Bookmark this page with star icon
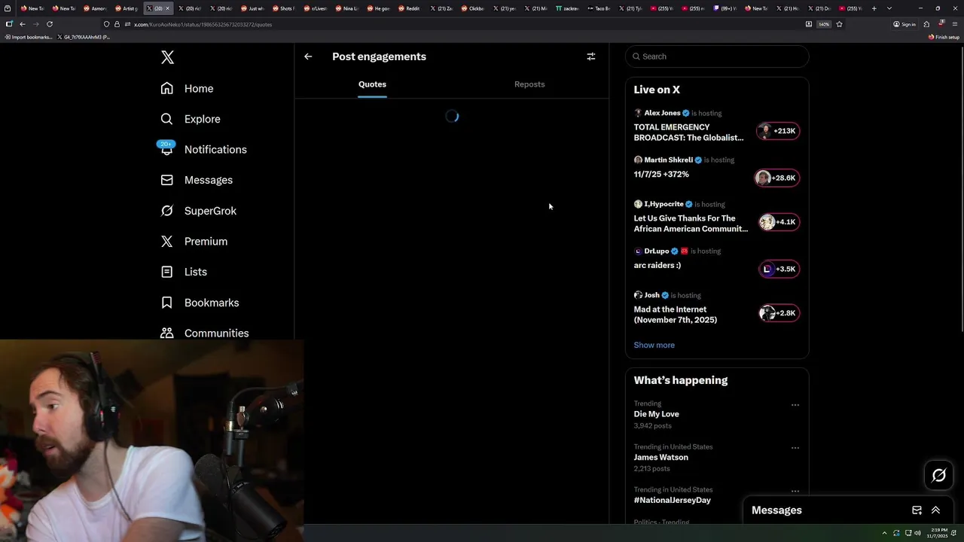The image size is (964, 542). click(x=839, y=24)
